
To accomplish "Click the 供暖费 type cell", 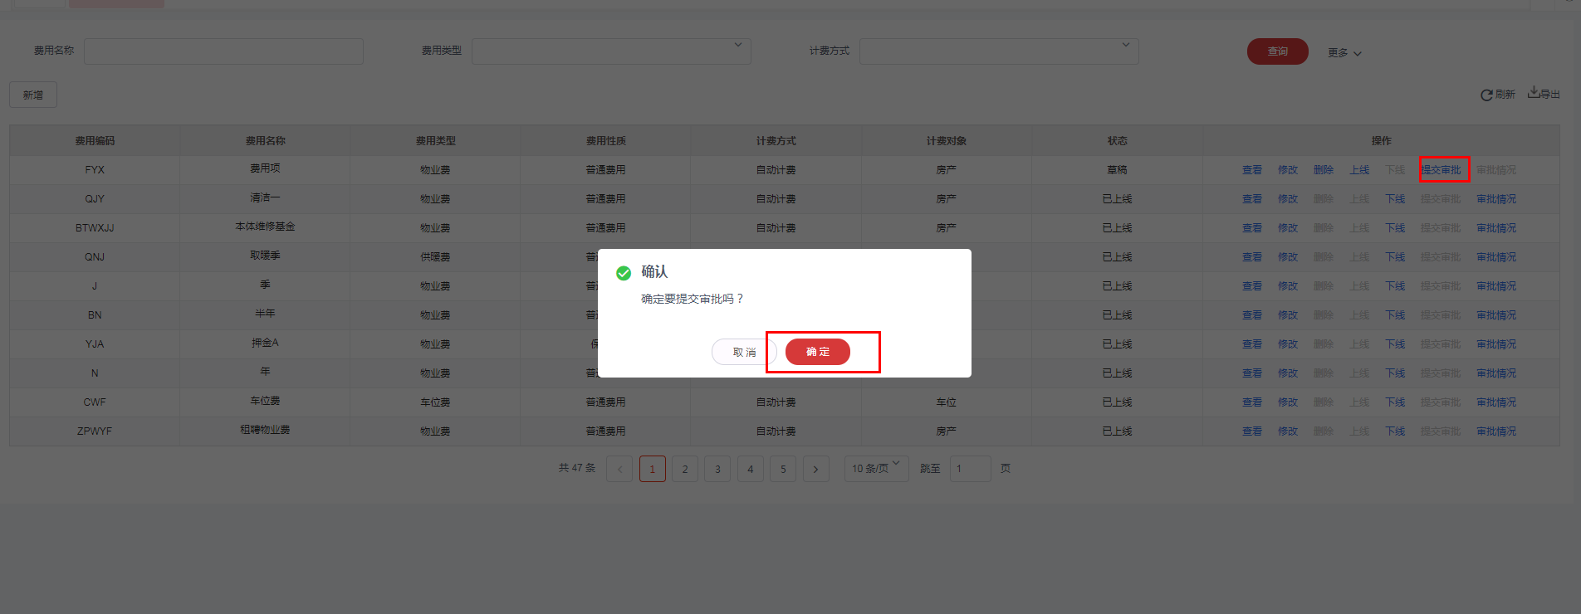I will pyautogui.click(x=435, y=257).
